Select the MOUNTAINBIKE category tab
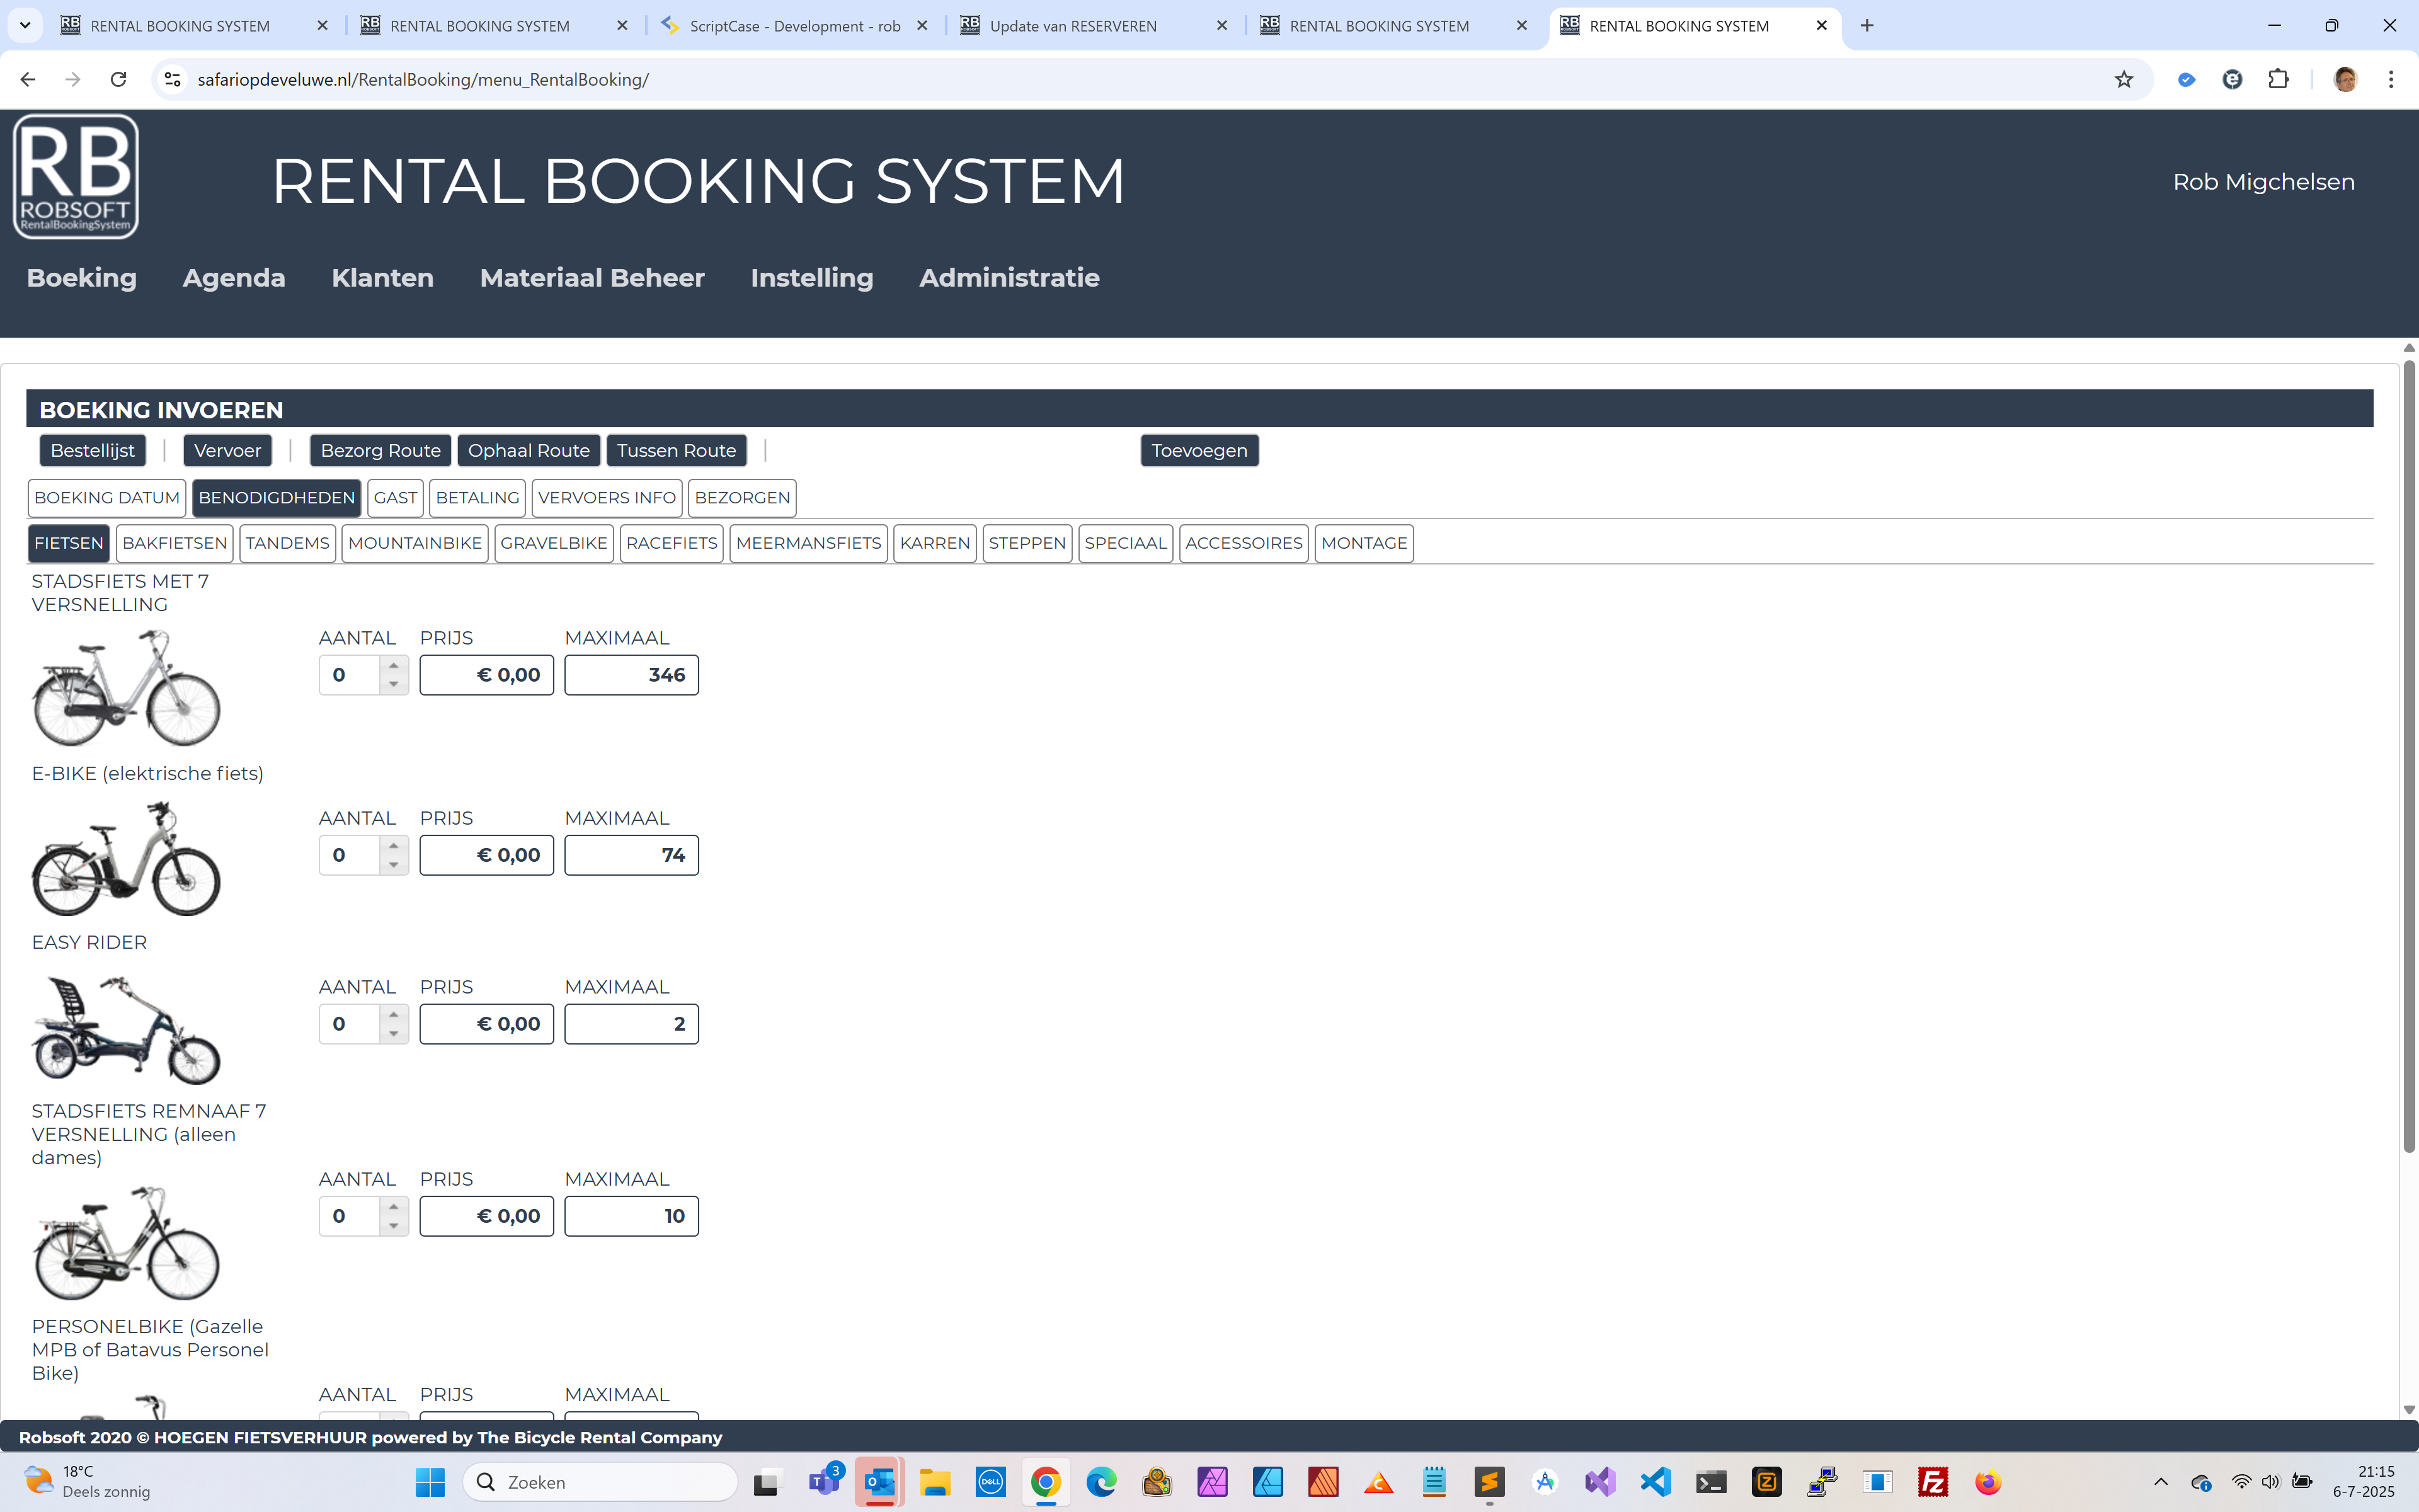 415,543
